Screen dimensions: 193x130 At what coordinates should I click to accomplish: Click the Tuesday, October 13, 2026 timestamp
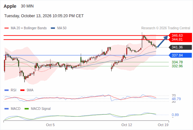(44, 16)
